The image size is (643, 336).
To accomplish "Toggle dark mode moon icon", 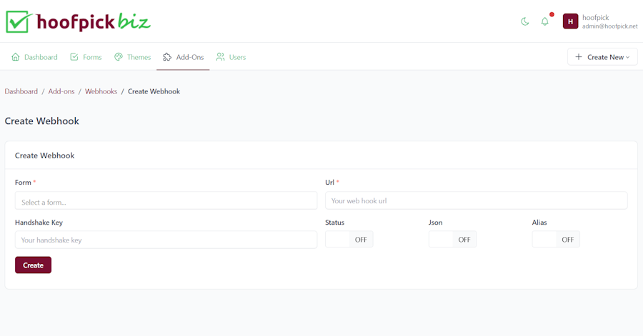I will [525, 21].
